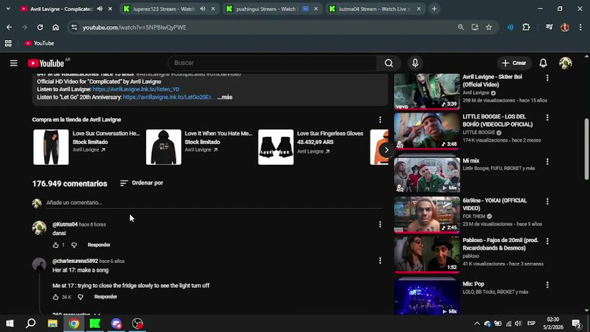
Task: Open Windows taskbar search
Action: click(x=30, y=323)
